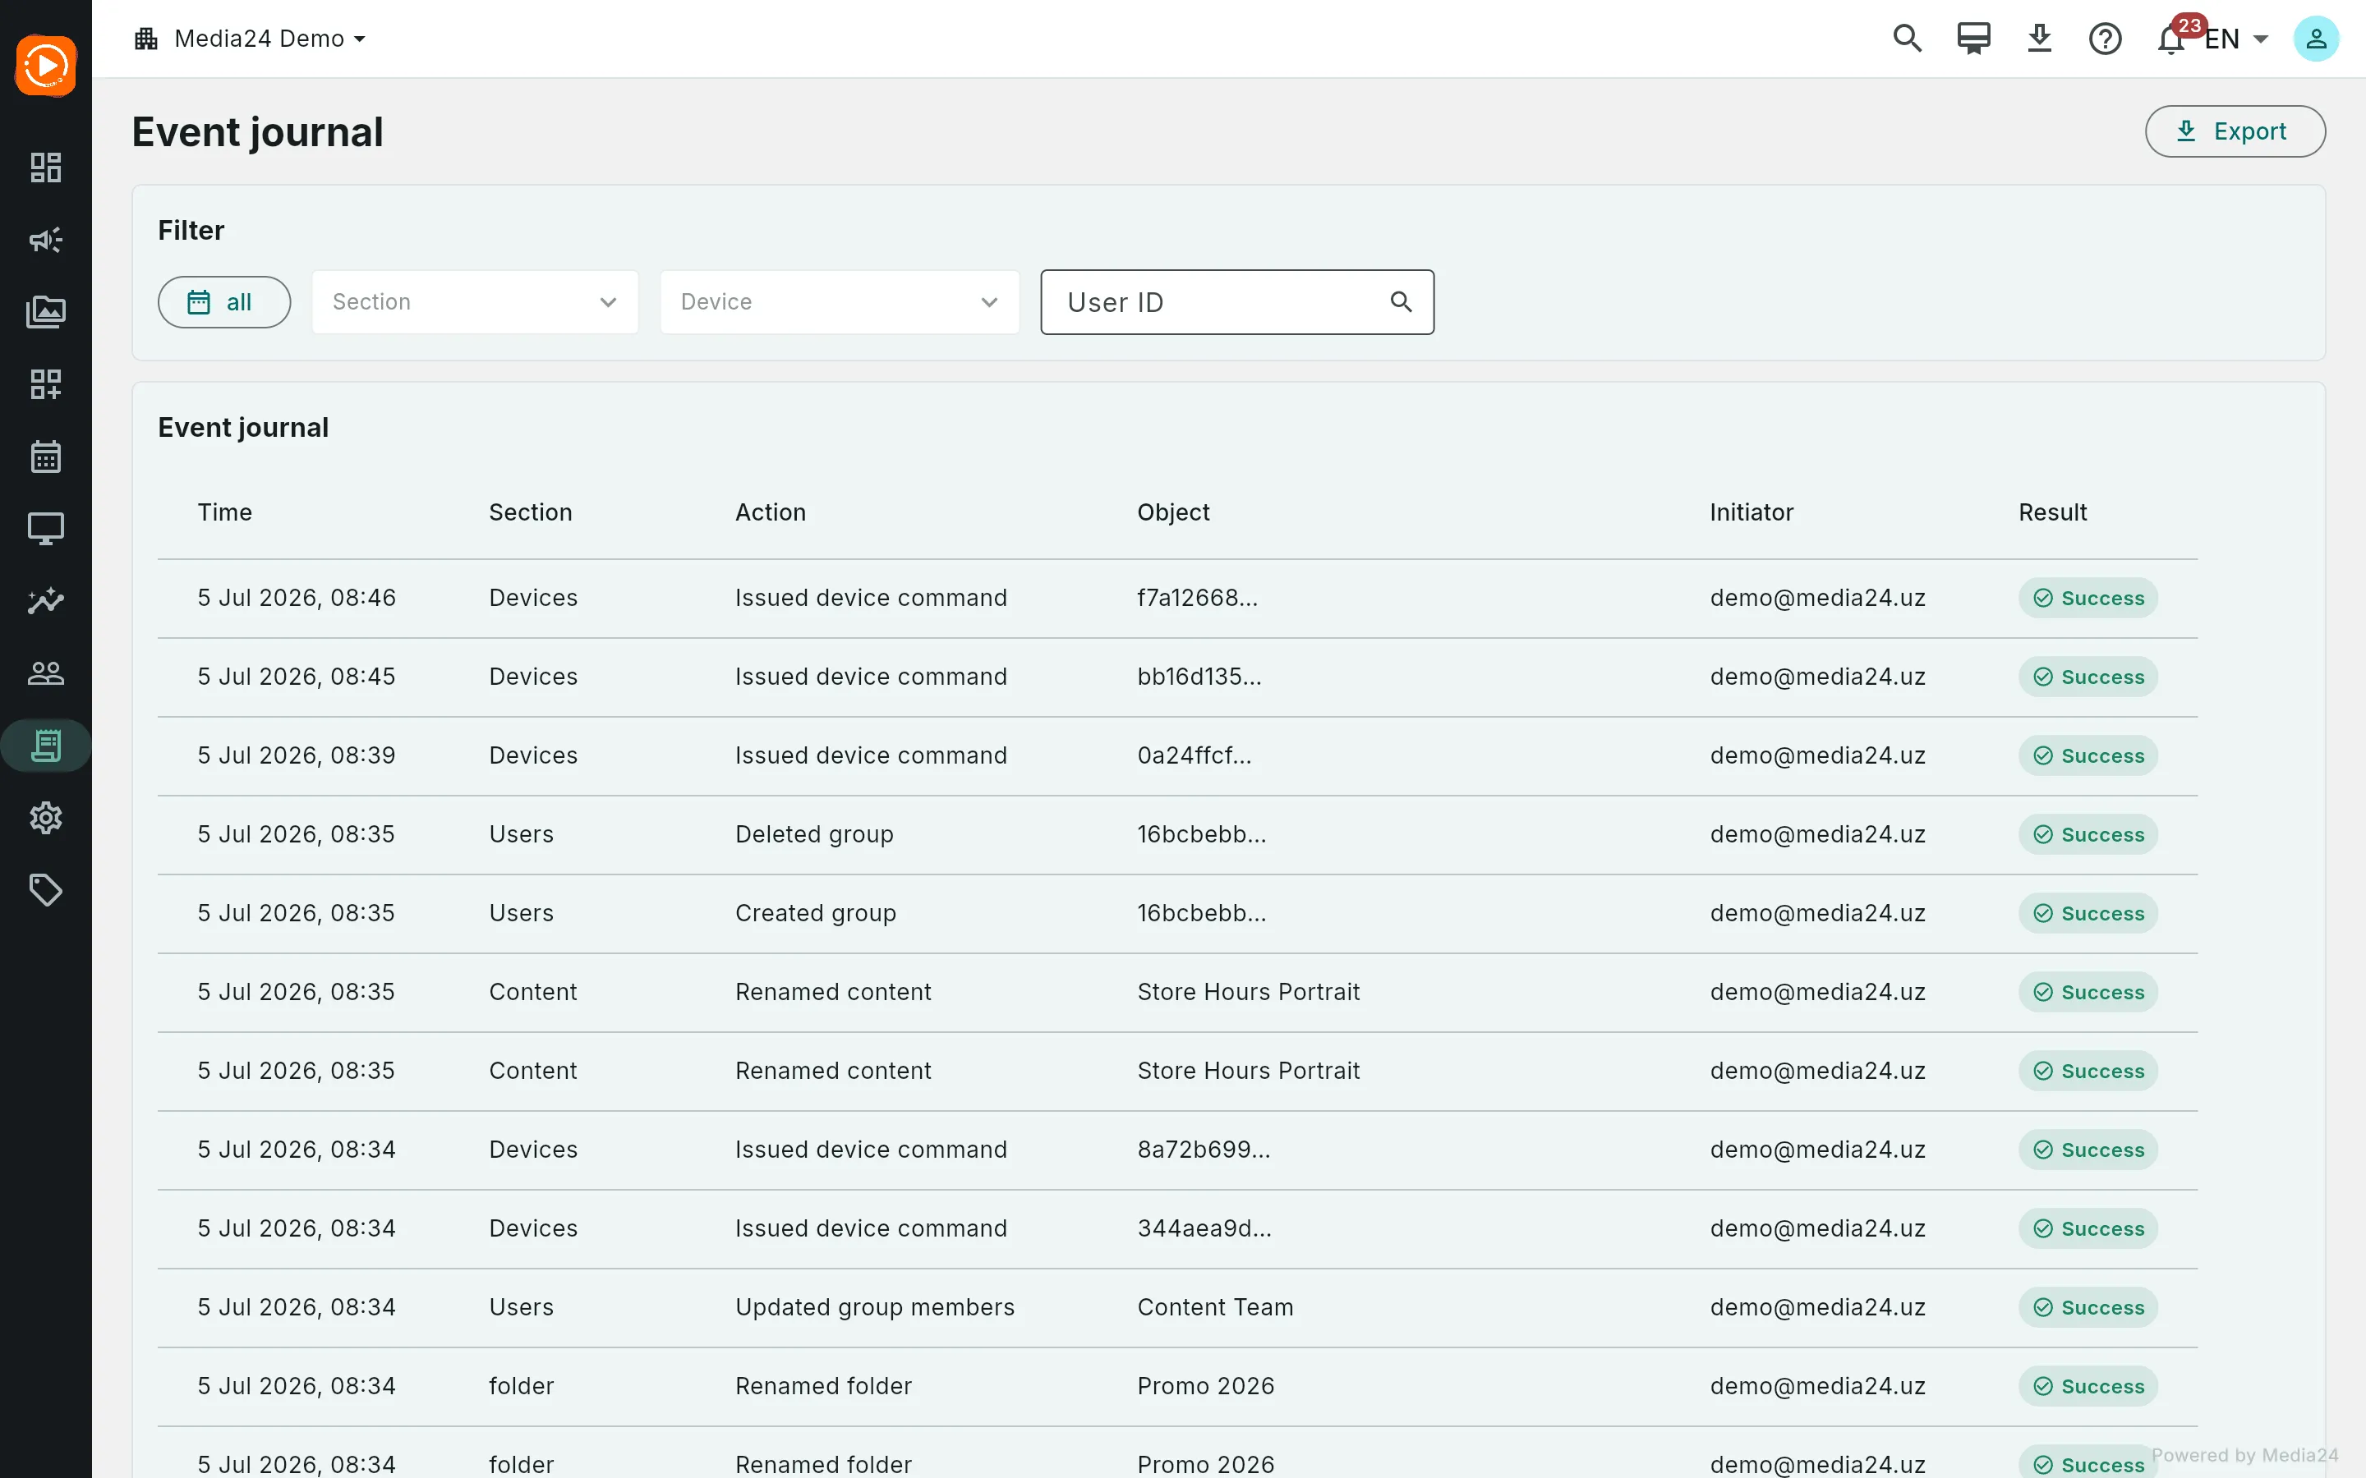Image resolution: width=2366 pixels, height=1478 pixels.
Task: Open the EN language dropdown
Action: 2237,39
